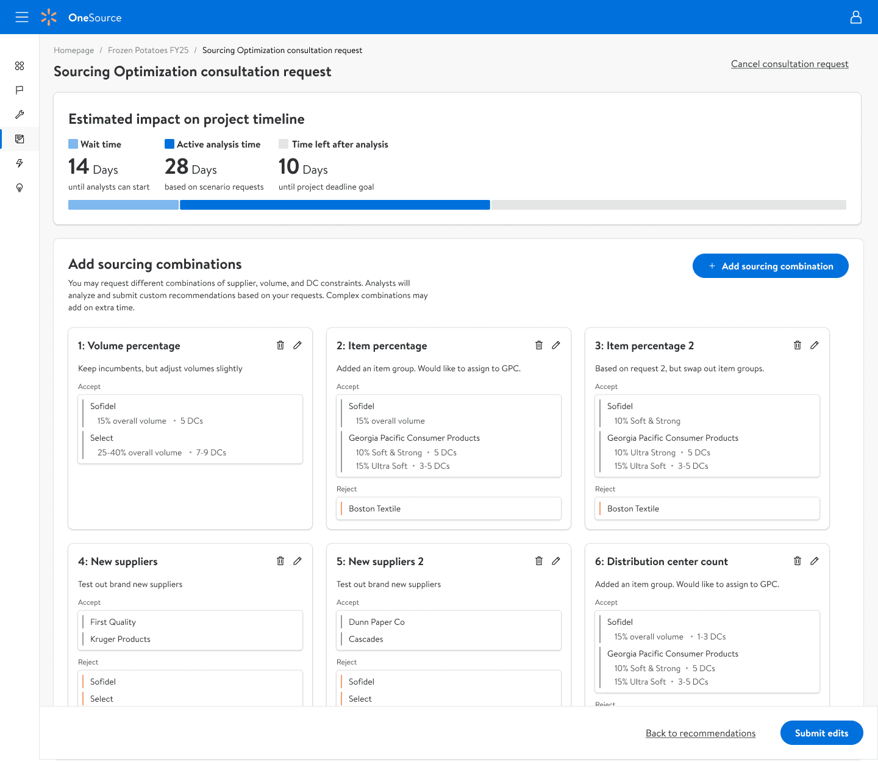Viewport: 878px width, 762px height.
Task: Open the lightbulb ideas icon in the sidebar
Action: point(20,188)
